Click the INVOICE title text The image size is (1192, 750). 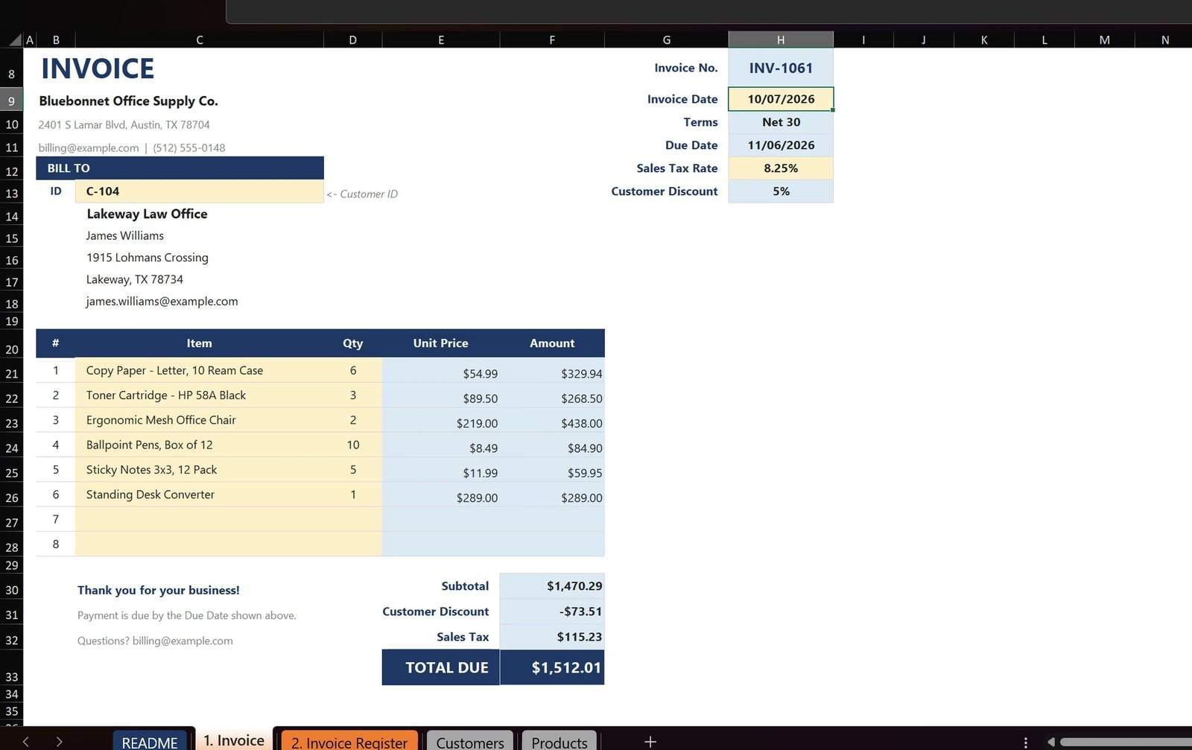98,69
